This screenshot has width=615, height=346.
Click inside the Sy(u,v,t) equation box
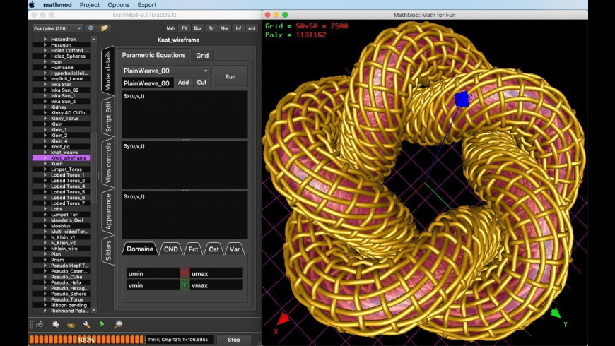click(184, 165)
